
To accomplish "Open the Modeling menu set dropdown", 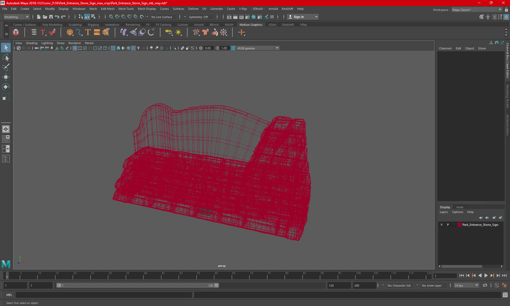I will coord(16,17).
